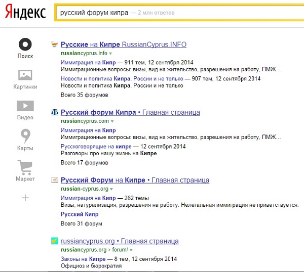The height and width of the screenshot is (272, 304).
Task: Open Русский форум Кипра • Главная страница
Action: (x=130, y=112)
